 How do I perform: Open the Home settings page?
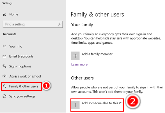pyautogui.click(x=14, y=14)
